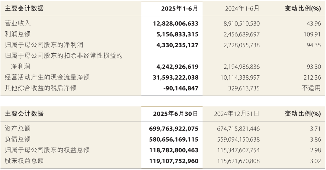Click the 3.02 equity change percentage

[x=315, y=161]
